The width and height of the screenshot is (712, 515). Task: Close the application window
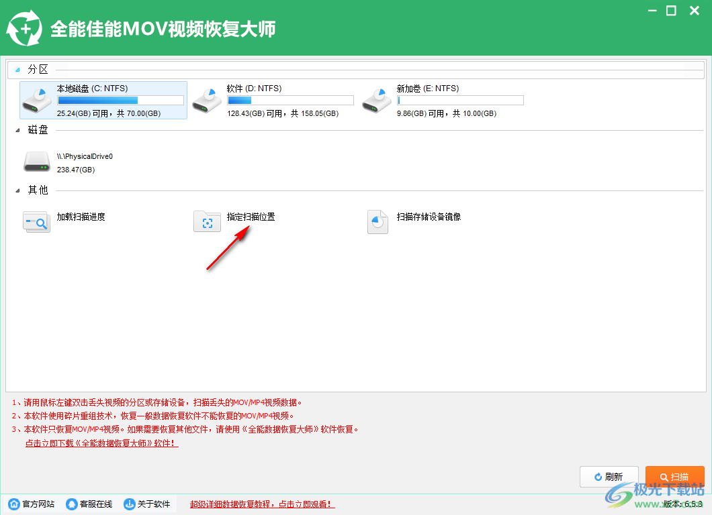pos(695,11)
